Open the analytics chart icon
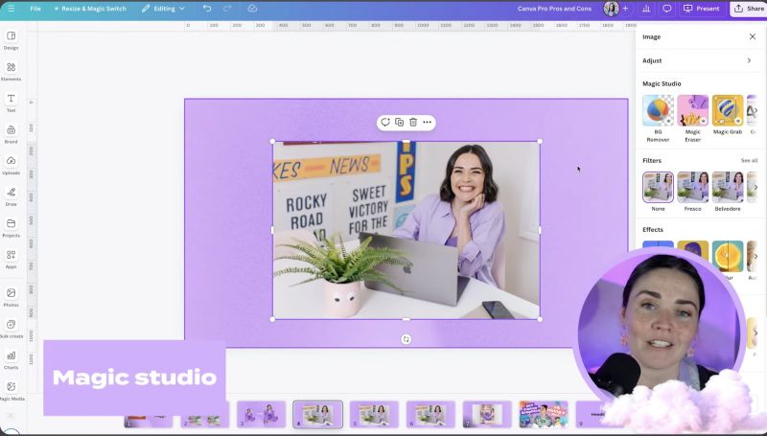The width and height of the screenshot is (767, 436). point(646,9)
